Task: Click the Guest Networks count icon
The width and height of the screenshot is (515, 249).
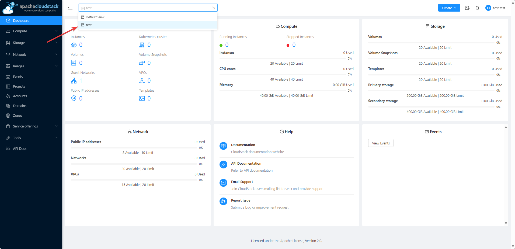Action: click(74, 81)
